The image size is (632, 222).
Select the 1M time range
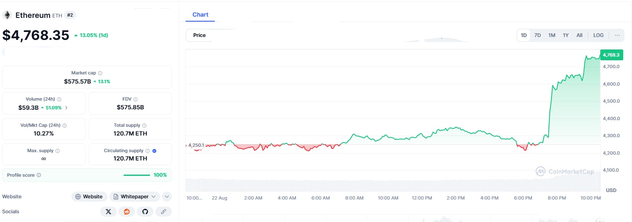pos(551,35)
